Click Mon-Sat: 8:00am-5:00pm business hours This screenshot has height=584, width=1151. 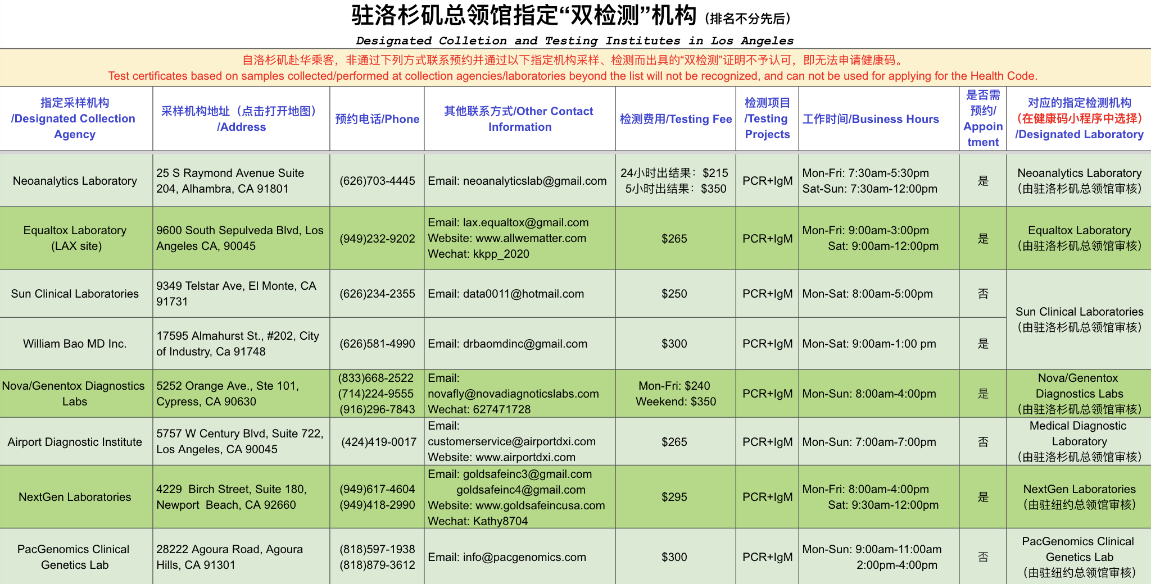point(867,294)
